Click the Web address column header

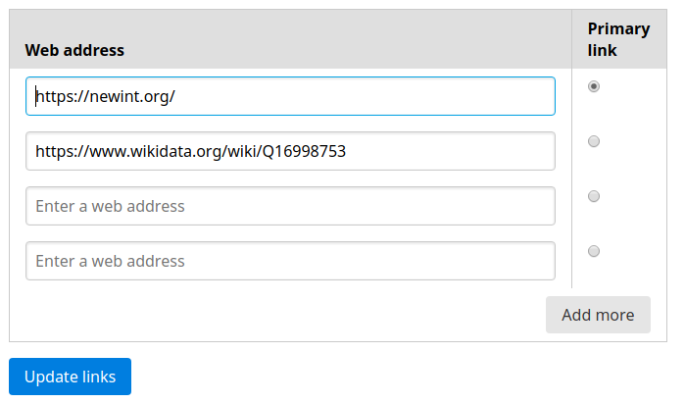(74, 49)
